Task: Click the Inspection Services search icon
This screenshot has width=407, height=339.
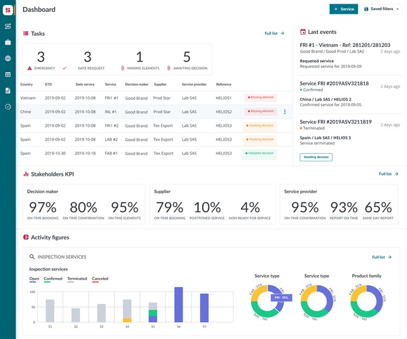Action: point(32,257)
